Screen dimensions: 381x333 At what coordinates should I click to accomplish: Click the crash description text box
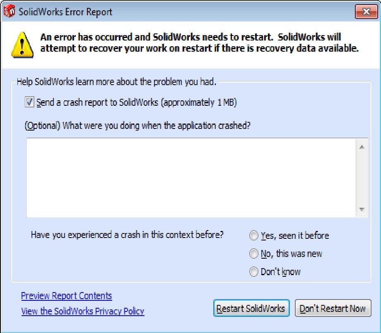click(x=191, y=178)
